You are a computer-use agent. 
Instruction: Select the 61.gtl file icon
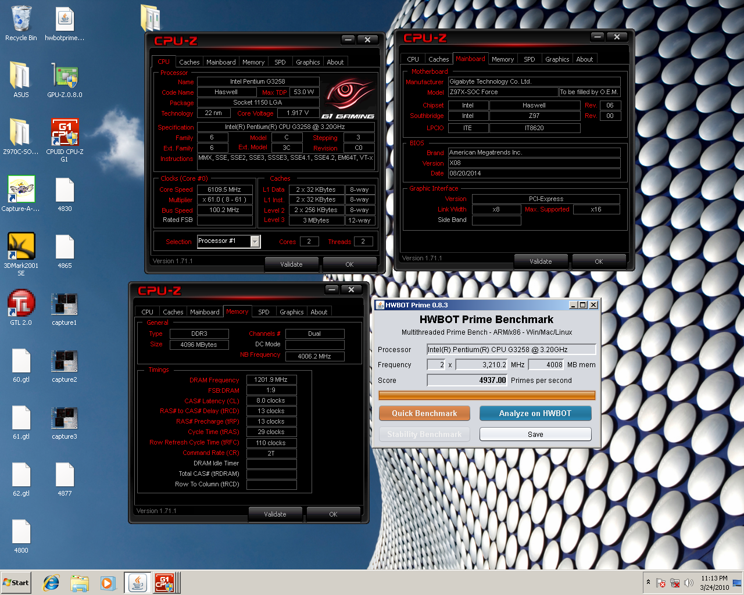click(x=21, y=421)
